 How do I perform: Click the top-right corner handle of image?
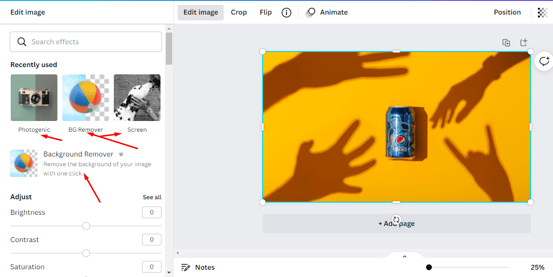[x=531, y=52]
